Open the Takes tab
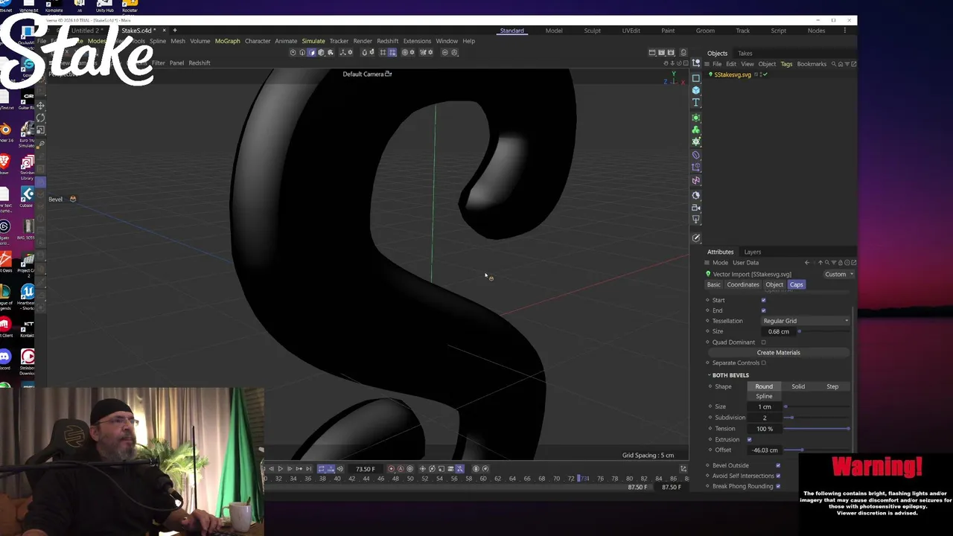Image resolution: width=953 pixels, height=536 pixels. coord(745,54)
